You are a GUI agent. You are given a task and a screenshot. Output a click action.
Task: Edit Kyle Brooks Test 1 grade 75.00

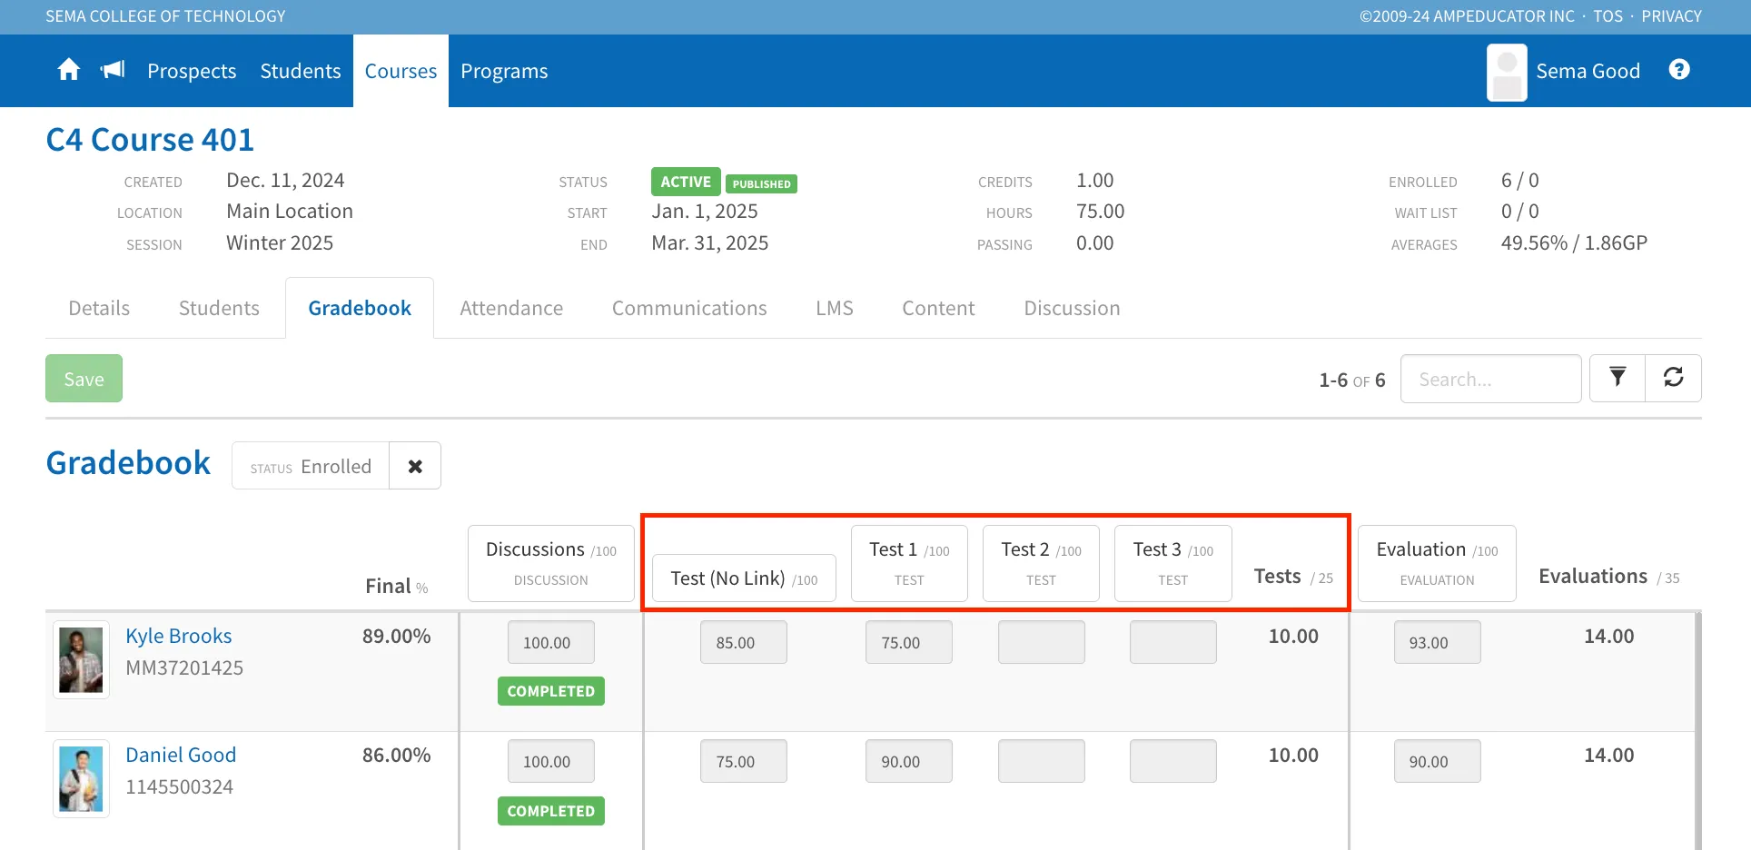tap(909, 642)
